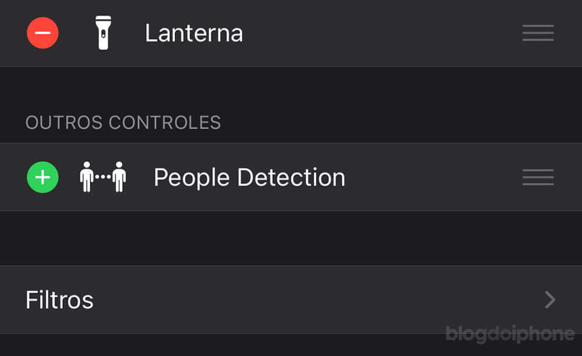
Task: Toggle People Detection on via its green circle
Action: click(x=42, y=177)
